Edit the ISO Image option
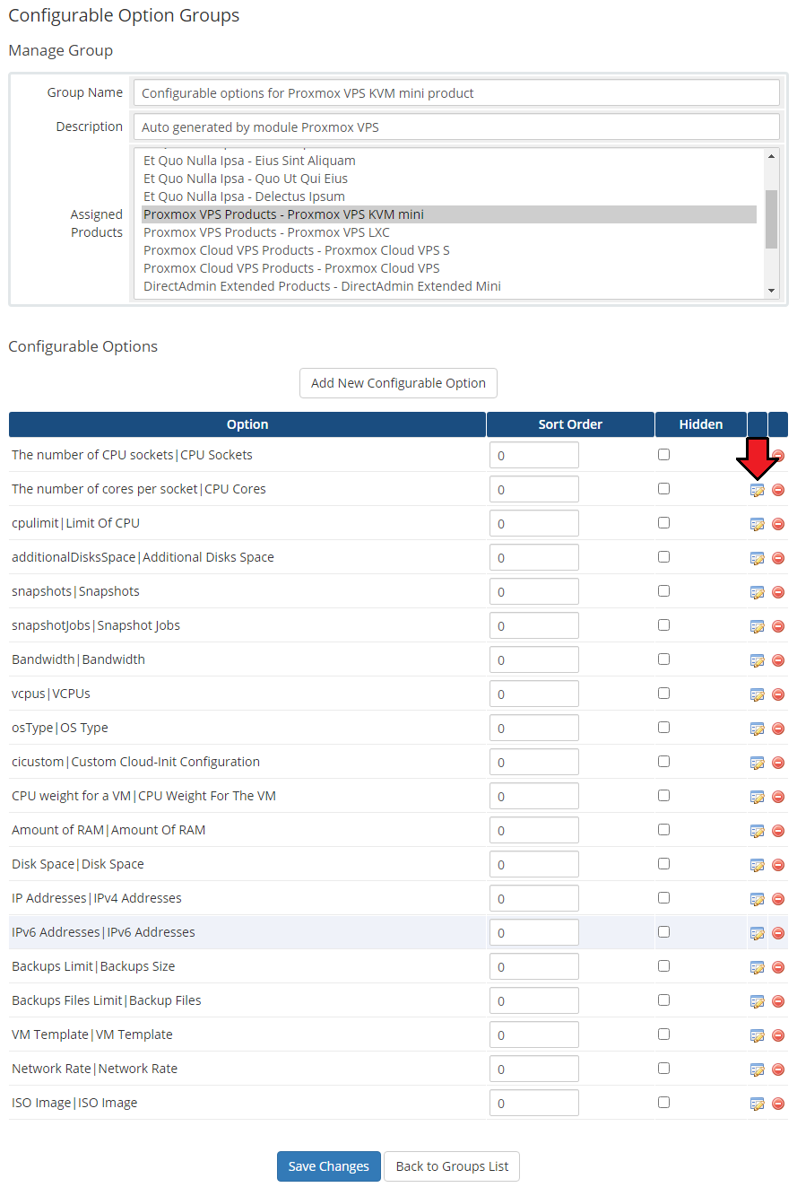The height and width of the screenshot is (1196, 797). click(758, 1104)
